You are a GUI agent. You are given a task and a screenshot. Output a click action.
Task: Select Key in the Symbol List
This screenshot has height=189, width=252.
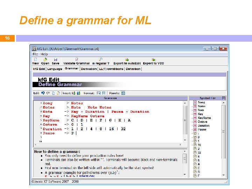[201, 114]
